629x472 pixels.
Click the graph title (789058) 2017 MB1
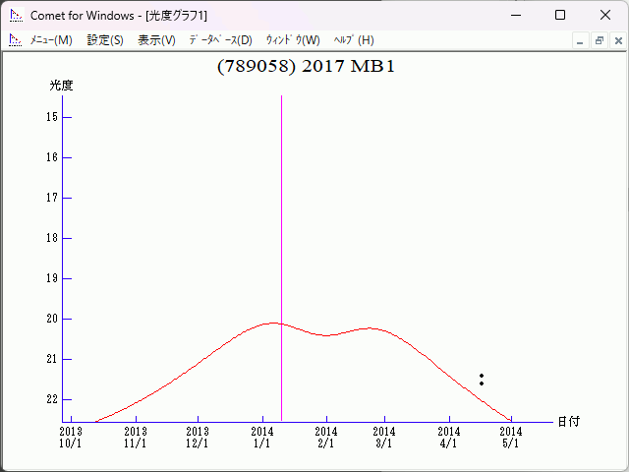coord(306,67)
